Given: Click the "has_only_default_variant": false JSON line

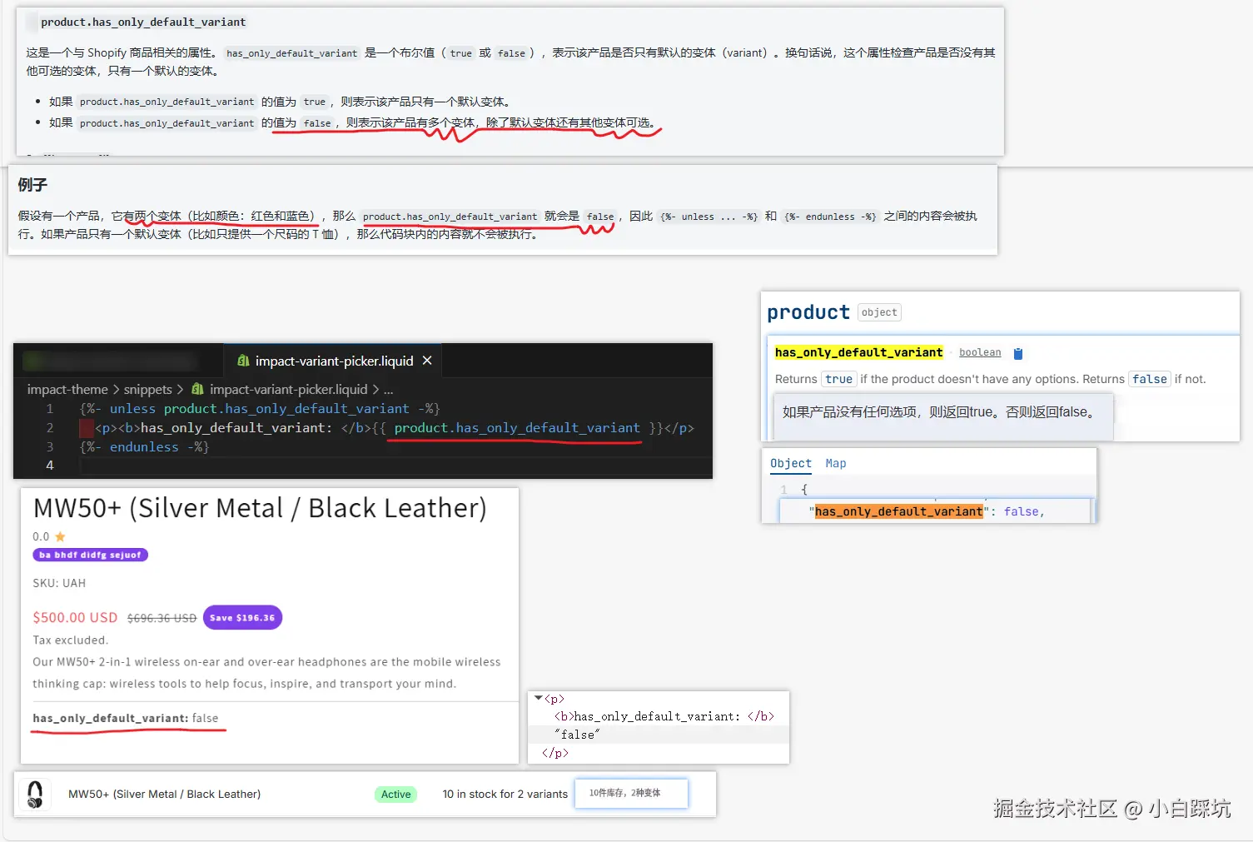Looking at the screenshot, I should click(927, 511).
